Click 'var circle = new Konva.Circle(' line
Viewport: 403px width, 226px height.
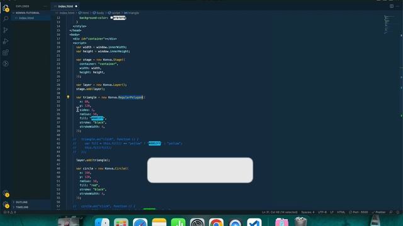click(x=102, y=169)
